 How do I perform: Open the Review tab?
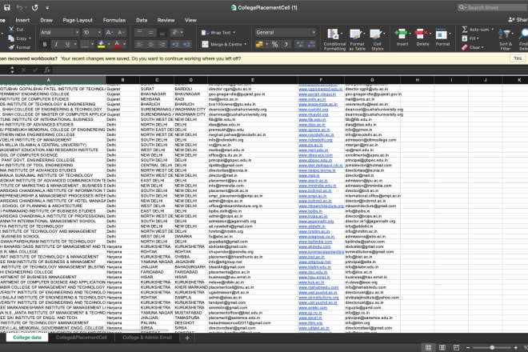pos(166,20)
